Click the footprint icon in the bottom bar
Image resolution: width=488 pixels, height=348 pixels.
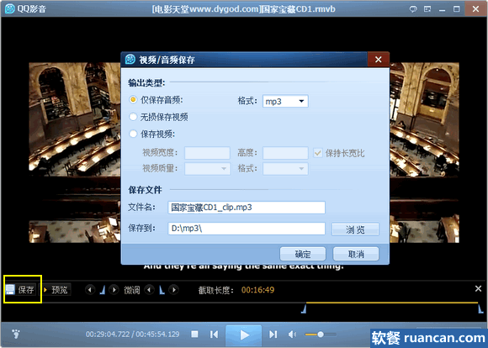(x=15, y=334)
